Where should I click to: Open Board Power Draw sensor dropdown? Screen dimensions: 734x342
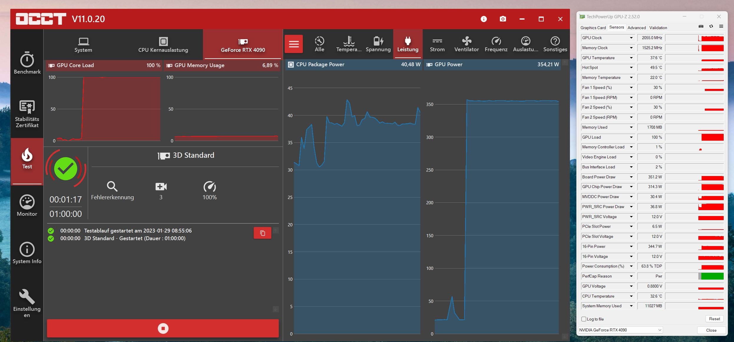(631, 177)
